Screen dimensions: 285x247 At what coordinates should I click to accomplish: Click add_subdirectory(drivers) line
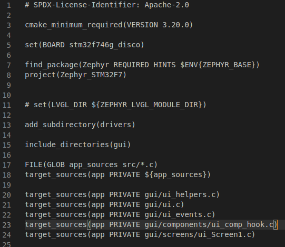pos(80,125)
